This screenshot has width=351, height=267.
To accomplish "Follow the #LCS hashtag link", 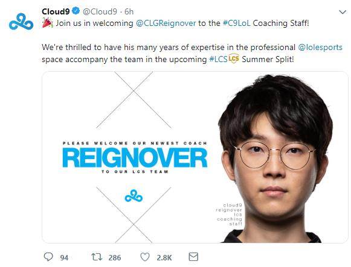I will 218,60.
